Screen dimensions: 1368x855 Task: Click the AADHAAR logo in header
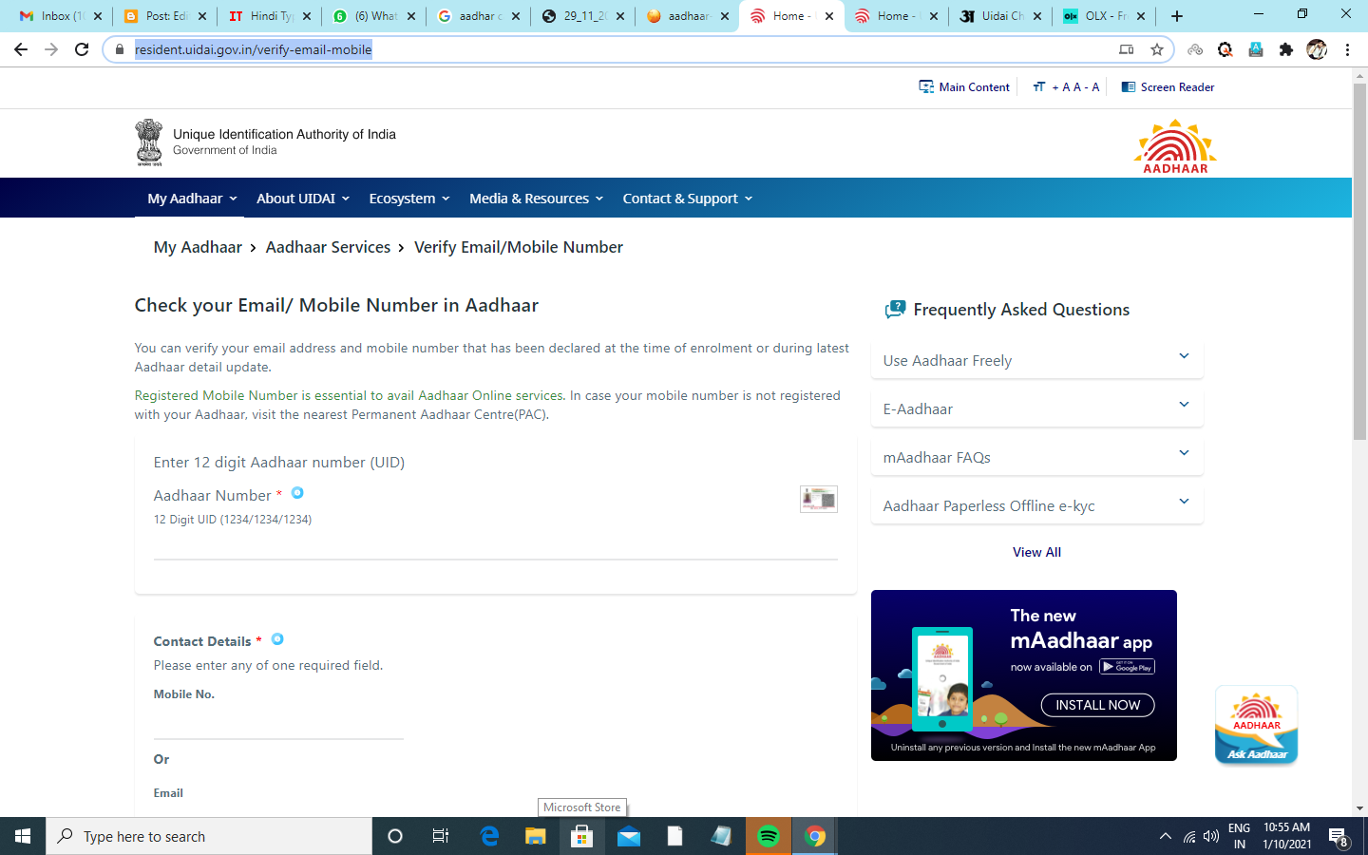(x=1175, y=146)
